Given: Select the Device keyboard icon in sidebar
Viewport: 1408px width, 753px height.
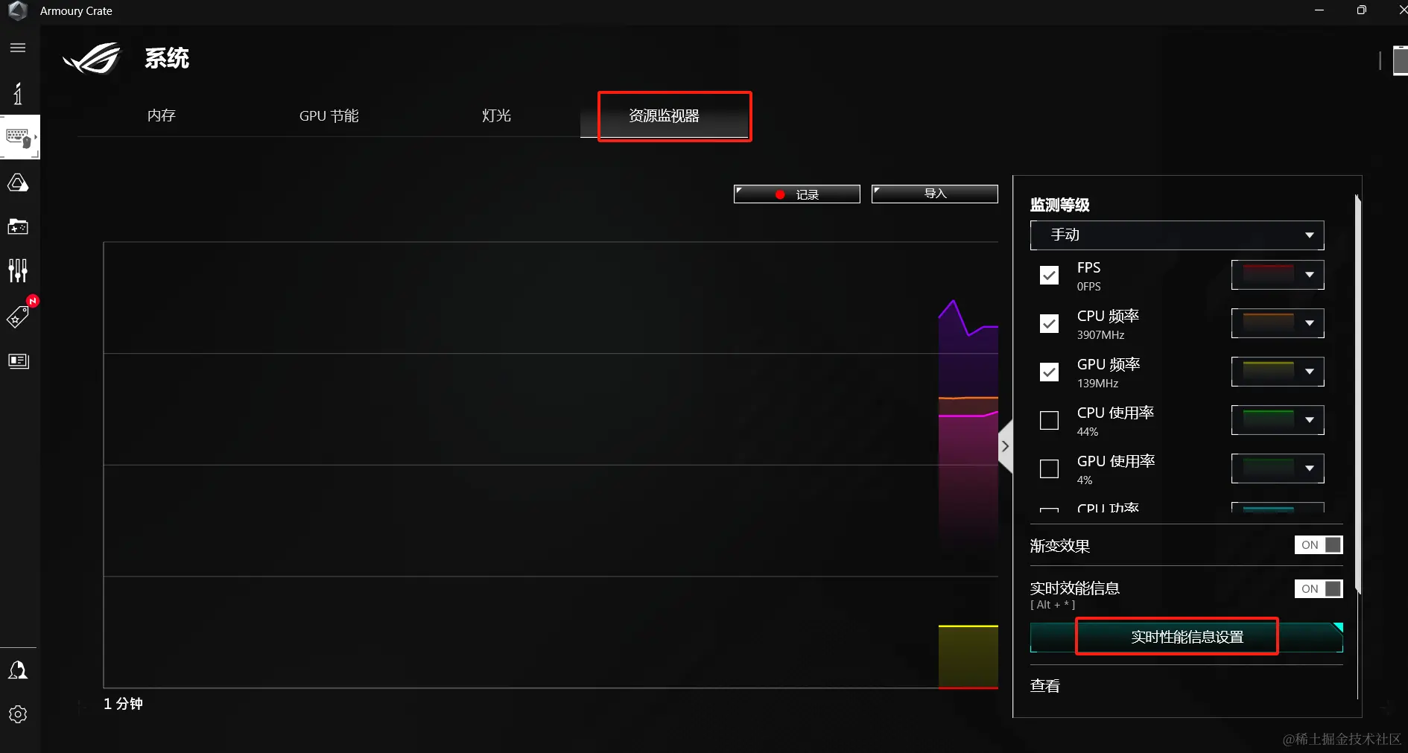Looking at the screenshot, I should click(x=19, y=138).
